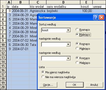The image size is (106, 90).
Task: Select column B header
Action: [20, 2]
